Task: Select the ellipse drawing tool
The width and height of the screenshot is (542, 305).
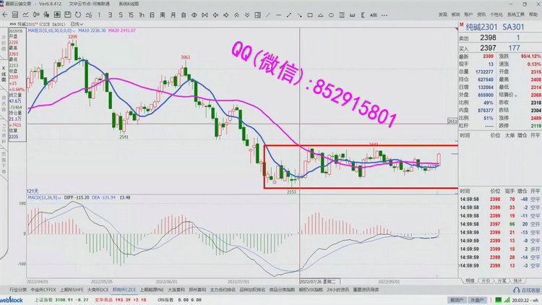Action: pos(332,14)
